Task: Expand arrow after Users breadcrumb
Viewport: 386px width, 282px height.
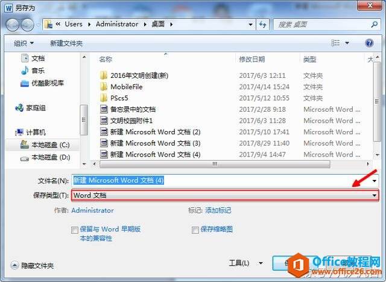Action: coord(89,24)
